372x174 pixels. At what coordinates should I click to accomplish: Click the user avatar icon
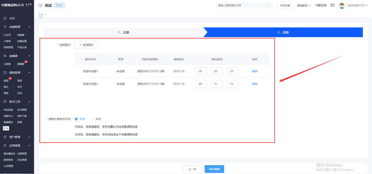coord(342,5)
